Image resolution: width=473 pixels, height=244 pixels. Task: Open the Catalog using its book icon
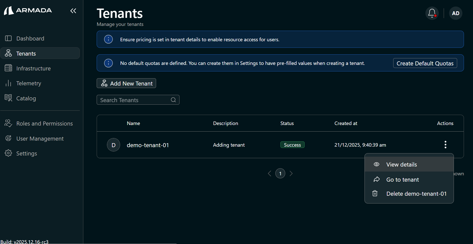pos(8,98)
